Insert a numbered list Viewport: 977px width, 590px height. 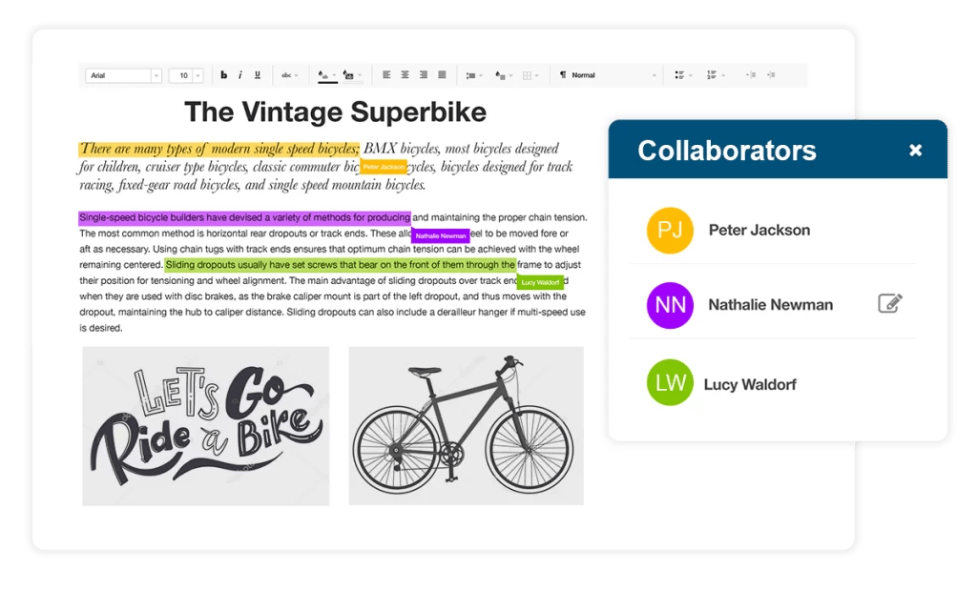(712, 75)
